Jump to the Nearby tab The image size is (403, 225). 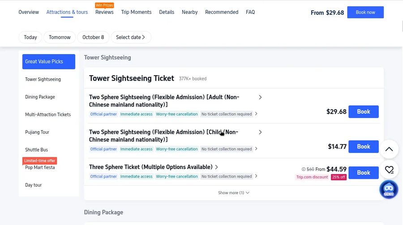190,12
